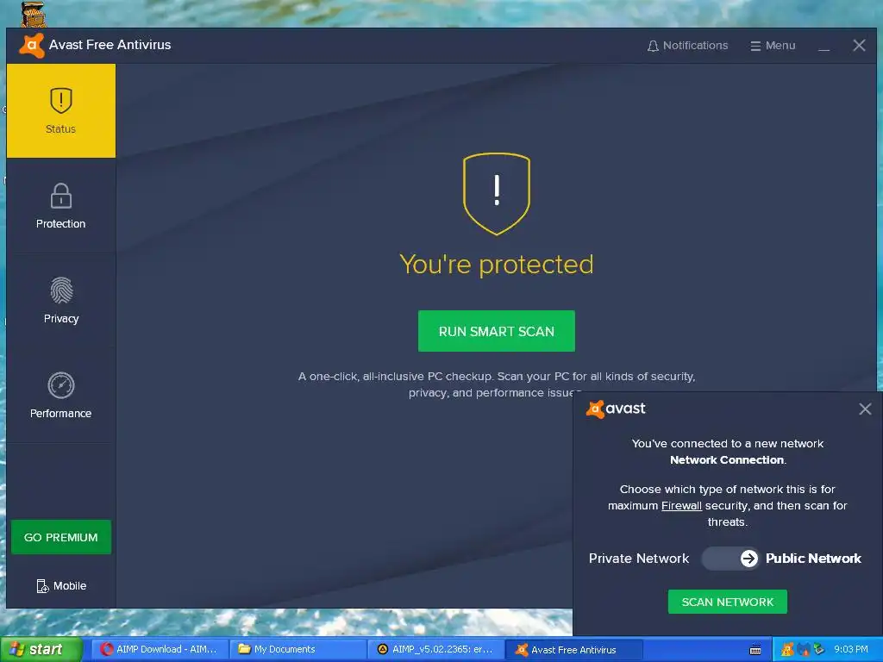Open the Status section in the sidebar
Viewport: 883px width, 662px height.
click(61, 111)
